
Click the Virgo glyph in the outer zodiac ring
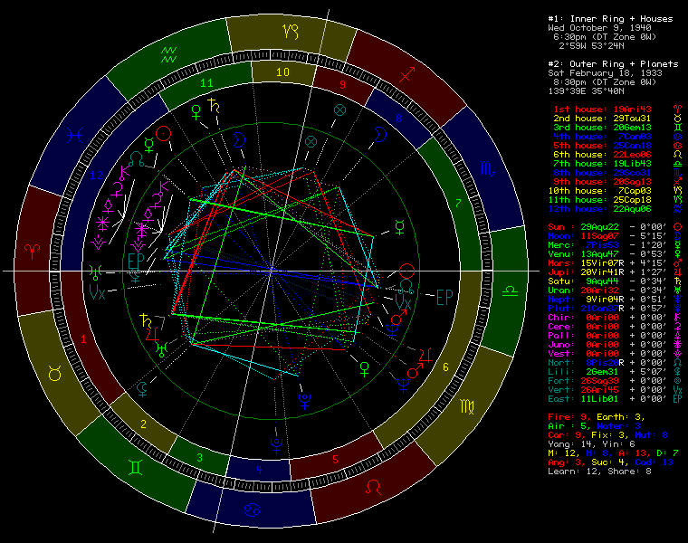coord(466,406)
